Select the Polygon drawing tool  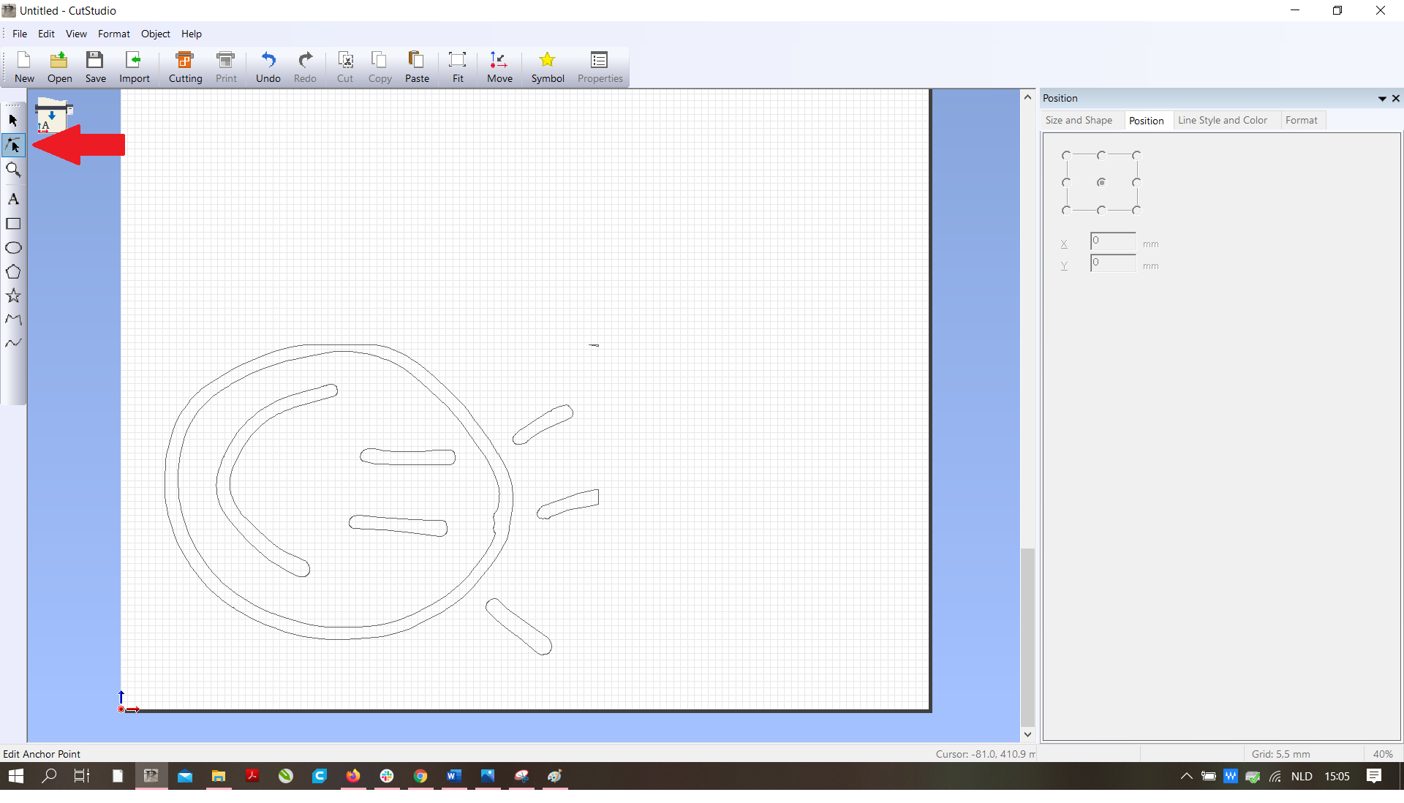coord(13,272)
